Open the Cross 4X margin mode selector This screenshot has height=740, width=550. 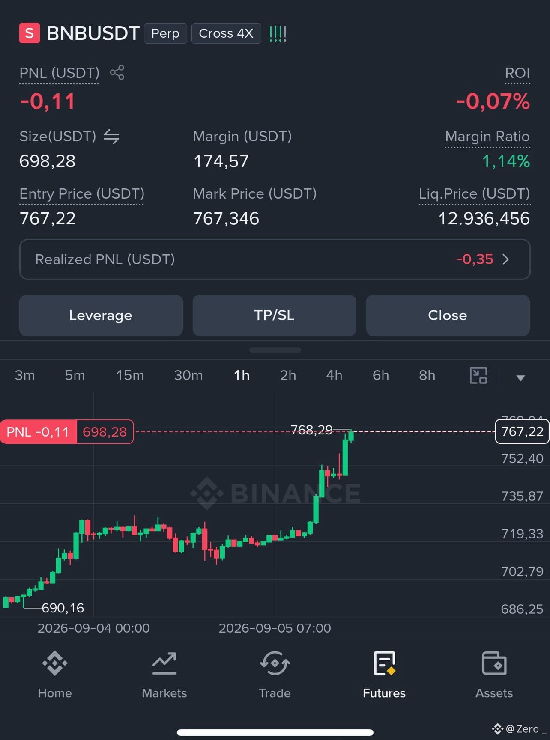[x=226, y=33]
